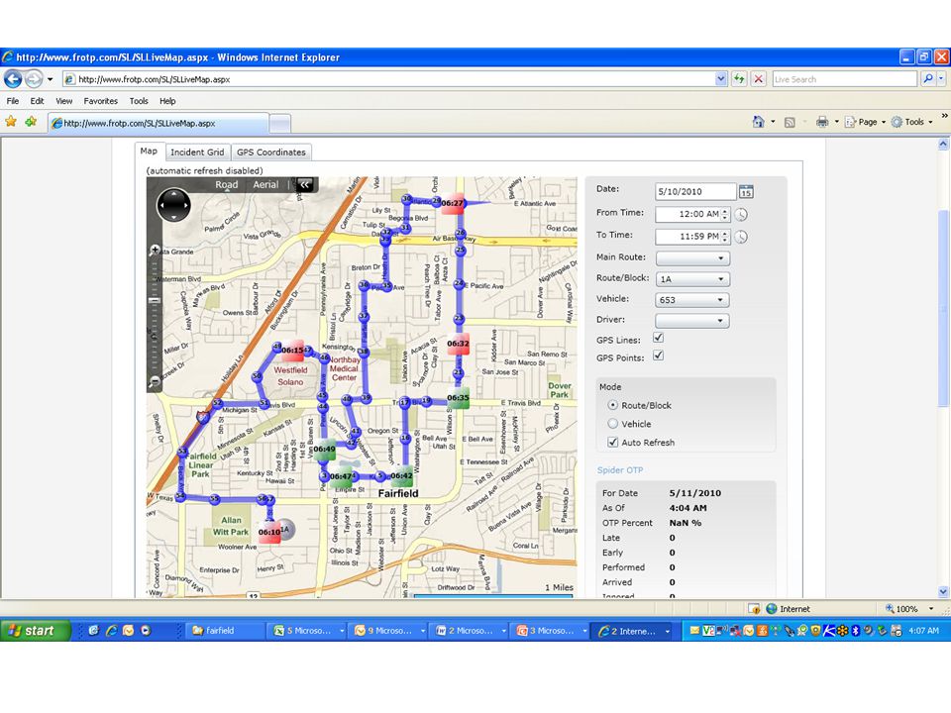Switch to the GPS Coordinates tab
This screenshot has width=951, height=713.
click(x=271, y=153)
